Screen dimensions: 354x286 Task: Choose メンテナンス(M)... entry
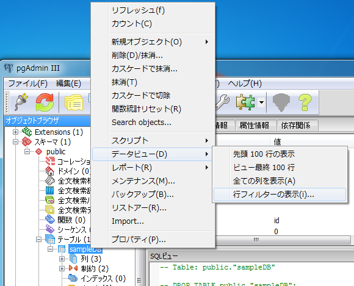153,181
